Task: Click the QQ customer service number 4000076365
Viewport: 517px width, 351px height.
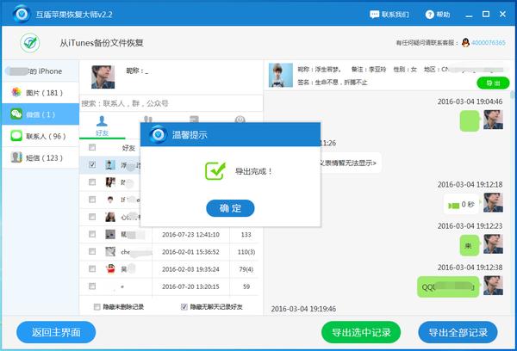Action: click(x=489, y=42)
